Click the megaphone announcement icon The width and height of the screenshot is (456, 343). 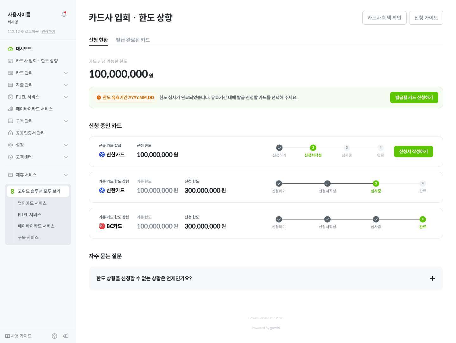(66, 336)
